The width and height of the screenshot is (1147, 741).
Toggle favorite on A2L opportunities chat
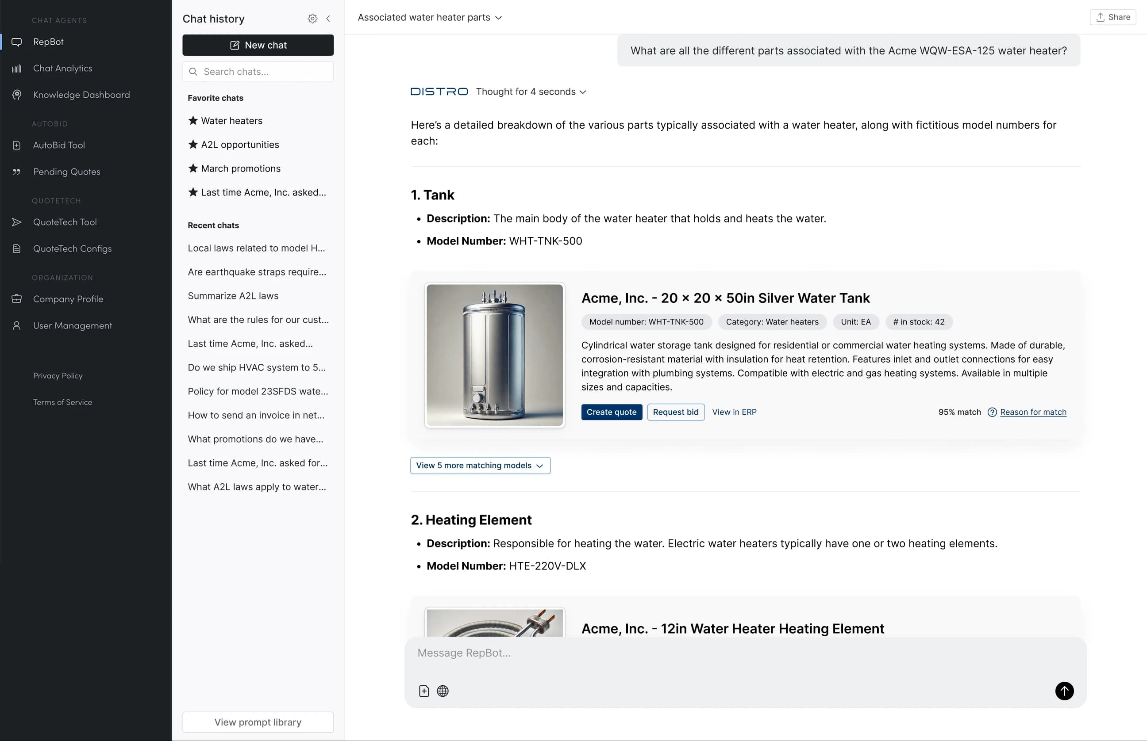pyautogui.click(x=193, y=144)
